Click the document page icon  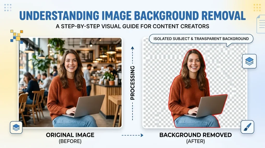261,24
